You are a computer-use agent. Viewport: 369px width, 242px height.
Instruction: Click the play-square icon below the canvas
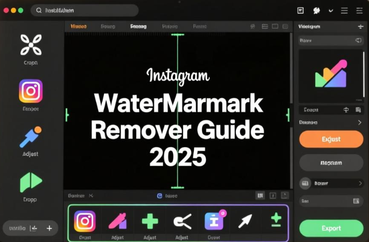[x=285, y=195]
